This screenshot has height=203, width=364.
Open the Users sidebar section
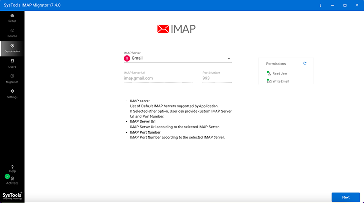[12, 64]
